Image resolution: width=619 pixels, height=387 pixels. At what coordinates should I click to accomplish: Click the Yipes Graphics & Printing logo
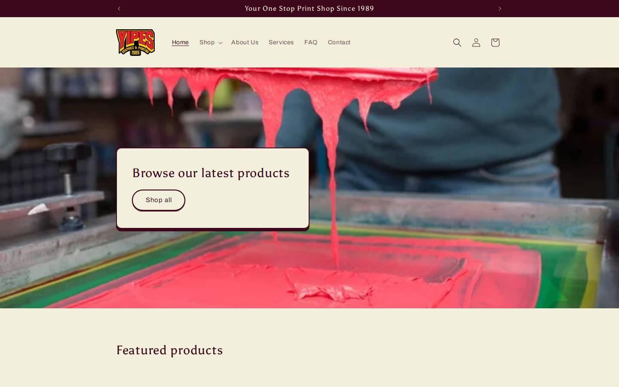[x=135, y=42]
